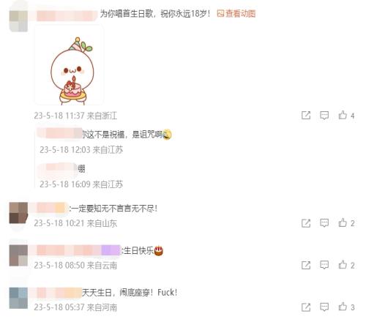The image size is (366, 322).
Task: Share the comment from Shandong
Action: click(x=306, y=223)
